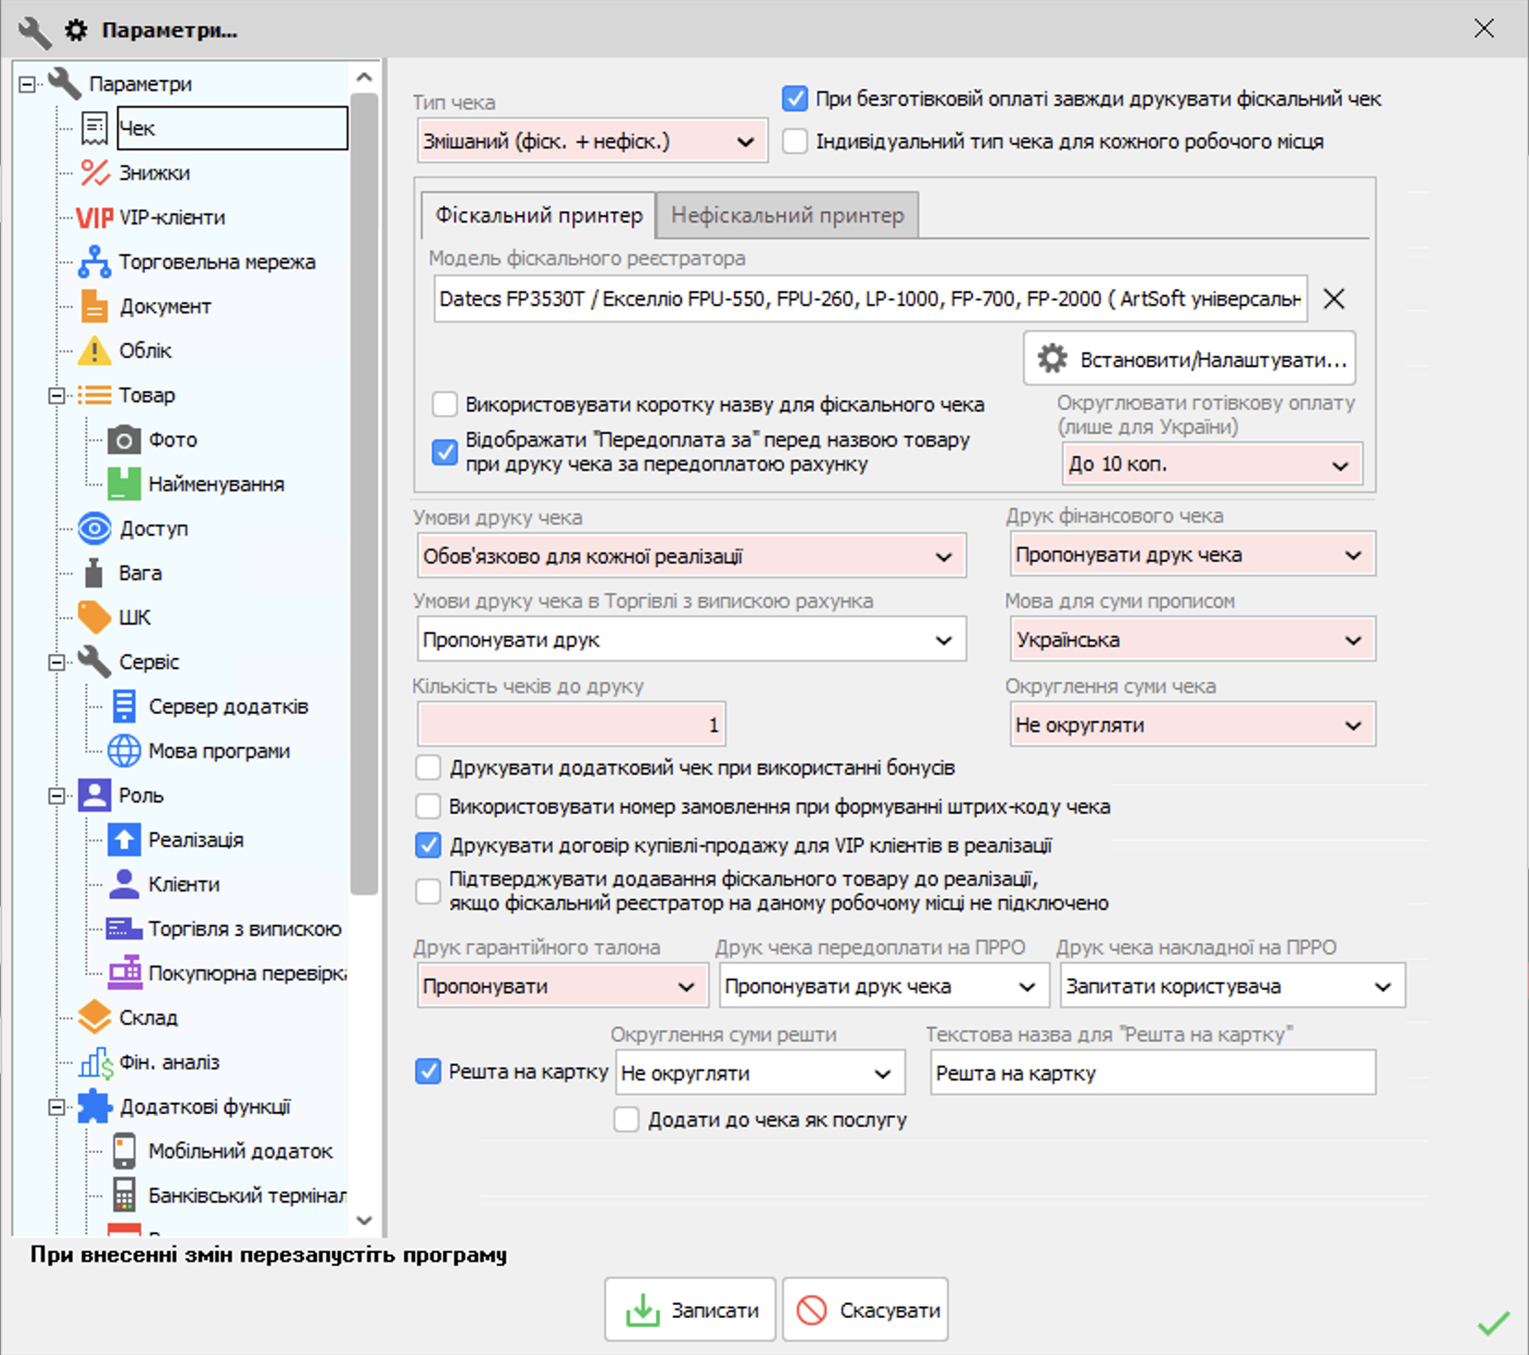Expand the Мова для суми прописом dropdown
This screenshot has width=1529, height=1355.
click(x=1192, y=640)
